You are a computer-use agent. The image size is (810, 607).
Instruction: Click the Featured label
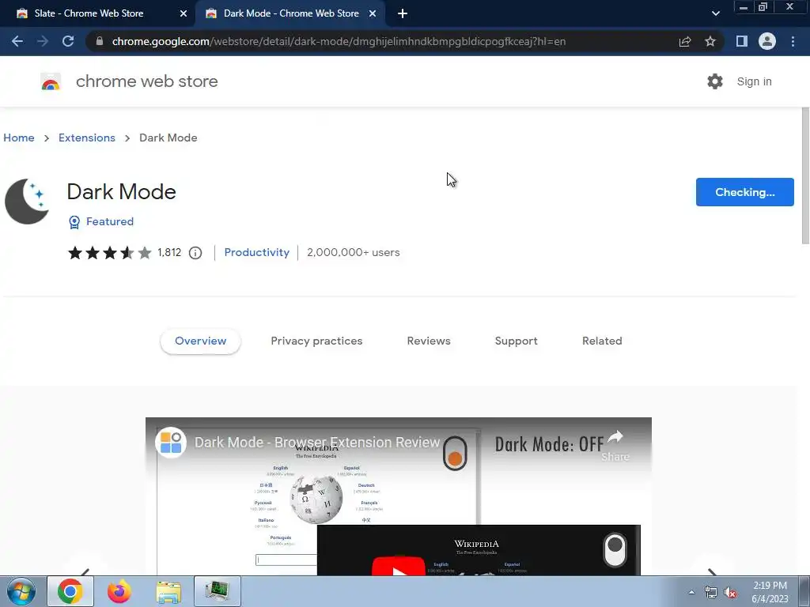[109, 221]
